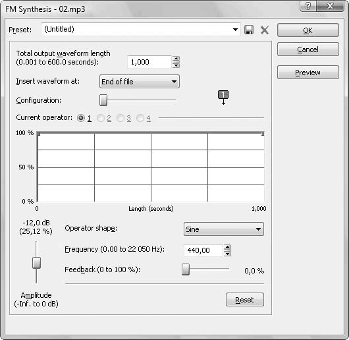Select current operator 1 radio button
This screenshot has height=340, width=349.
tap(81, 118)
